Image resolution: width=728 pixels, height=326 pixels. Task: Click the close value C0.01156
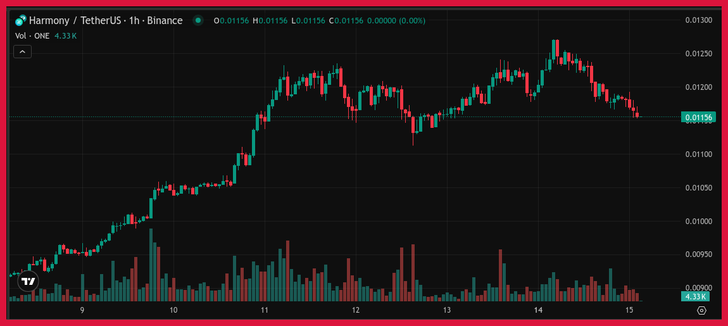click(x=346, y=21)
